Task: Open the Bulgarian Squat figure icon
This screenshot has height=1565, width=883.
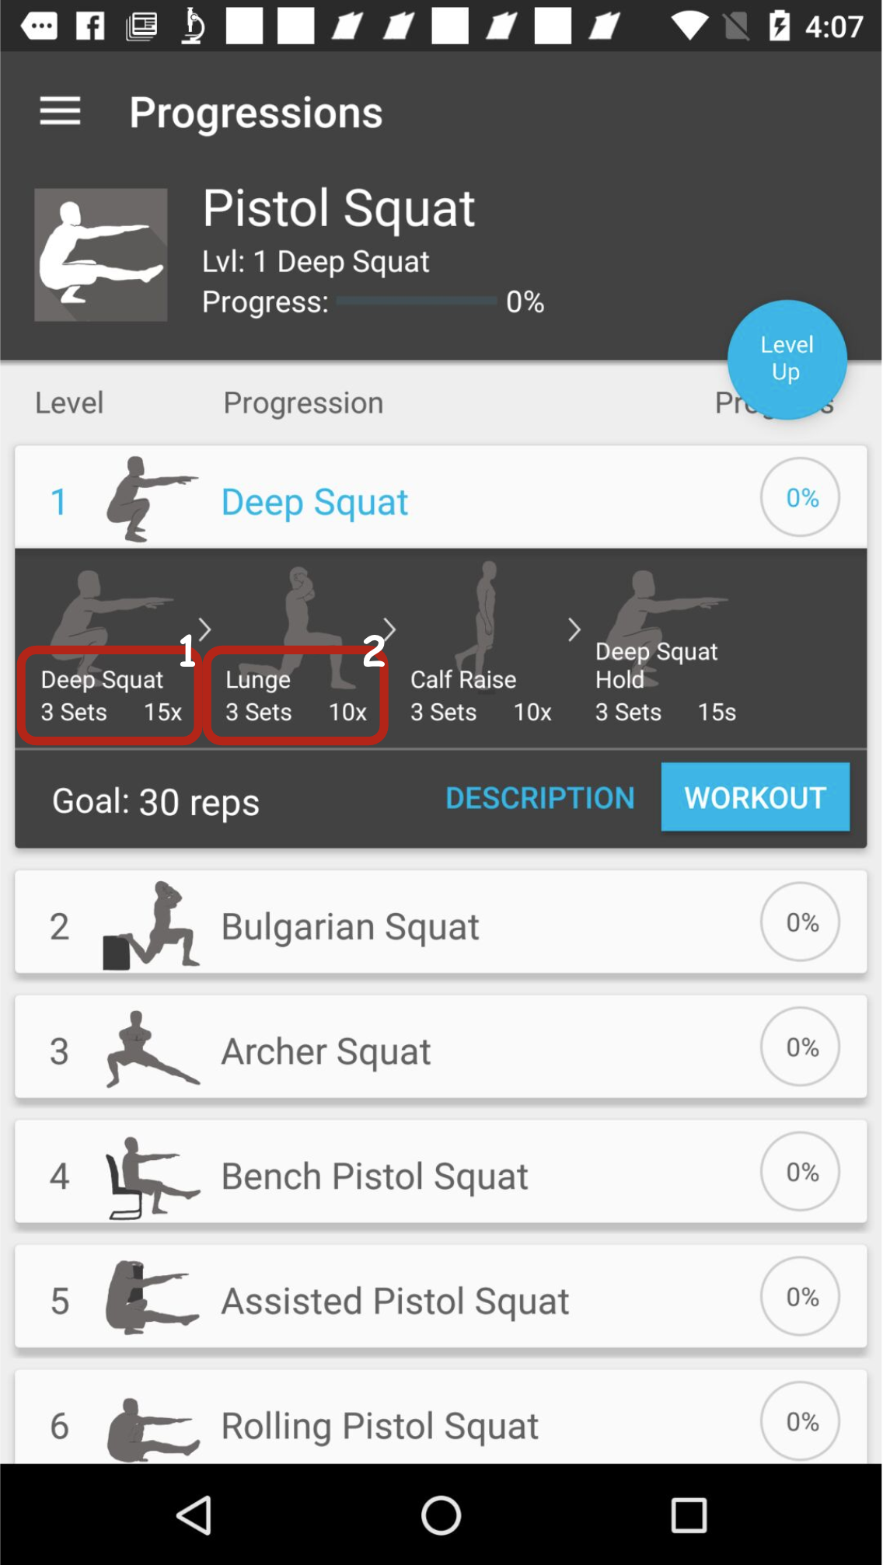Action: [152, 925]
